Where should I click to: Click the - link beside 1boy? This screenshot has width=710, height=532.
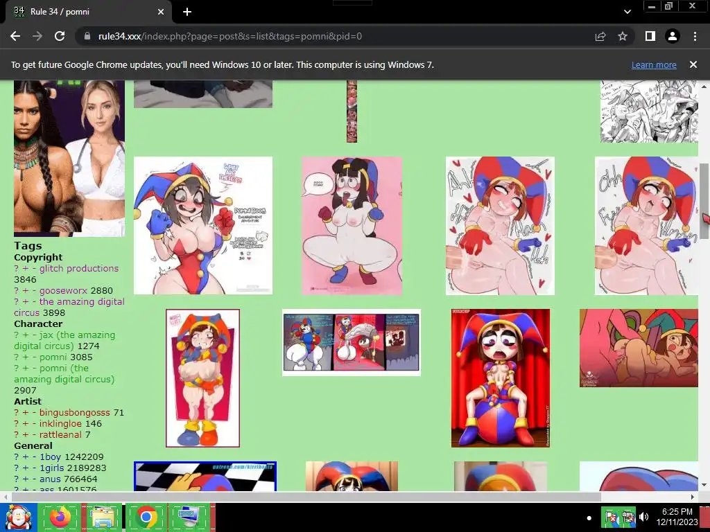(x=34, y=457)
